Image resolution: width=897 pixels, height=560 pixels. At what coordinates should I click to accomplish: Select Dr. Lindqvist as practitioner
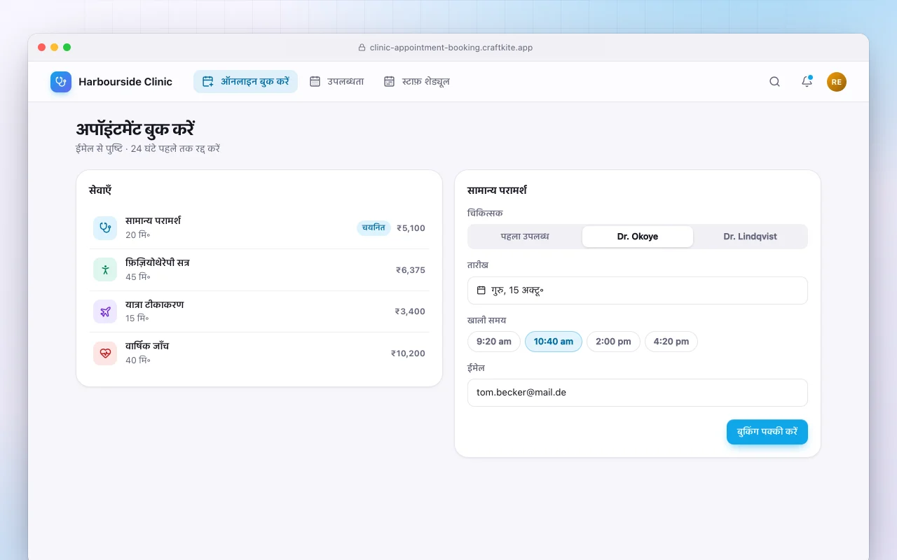750,237
